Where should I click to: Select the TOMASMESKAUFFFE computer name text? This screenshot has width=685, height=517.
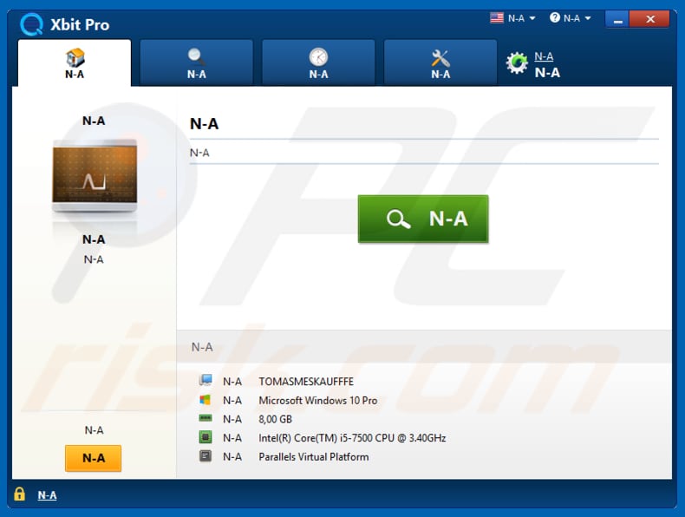pyautogui.click(x=306, y=382)
